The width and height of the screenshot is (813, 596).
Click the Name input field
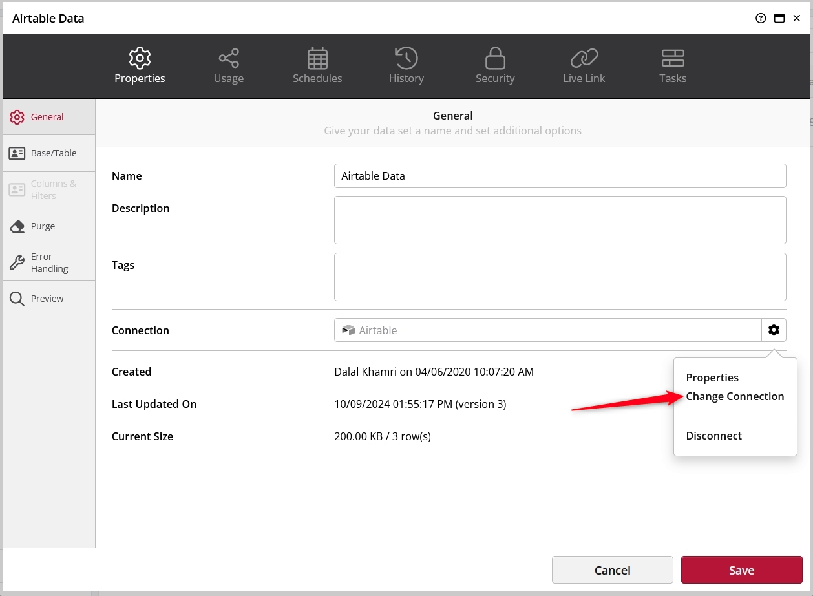[560, 176]
